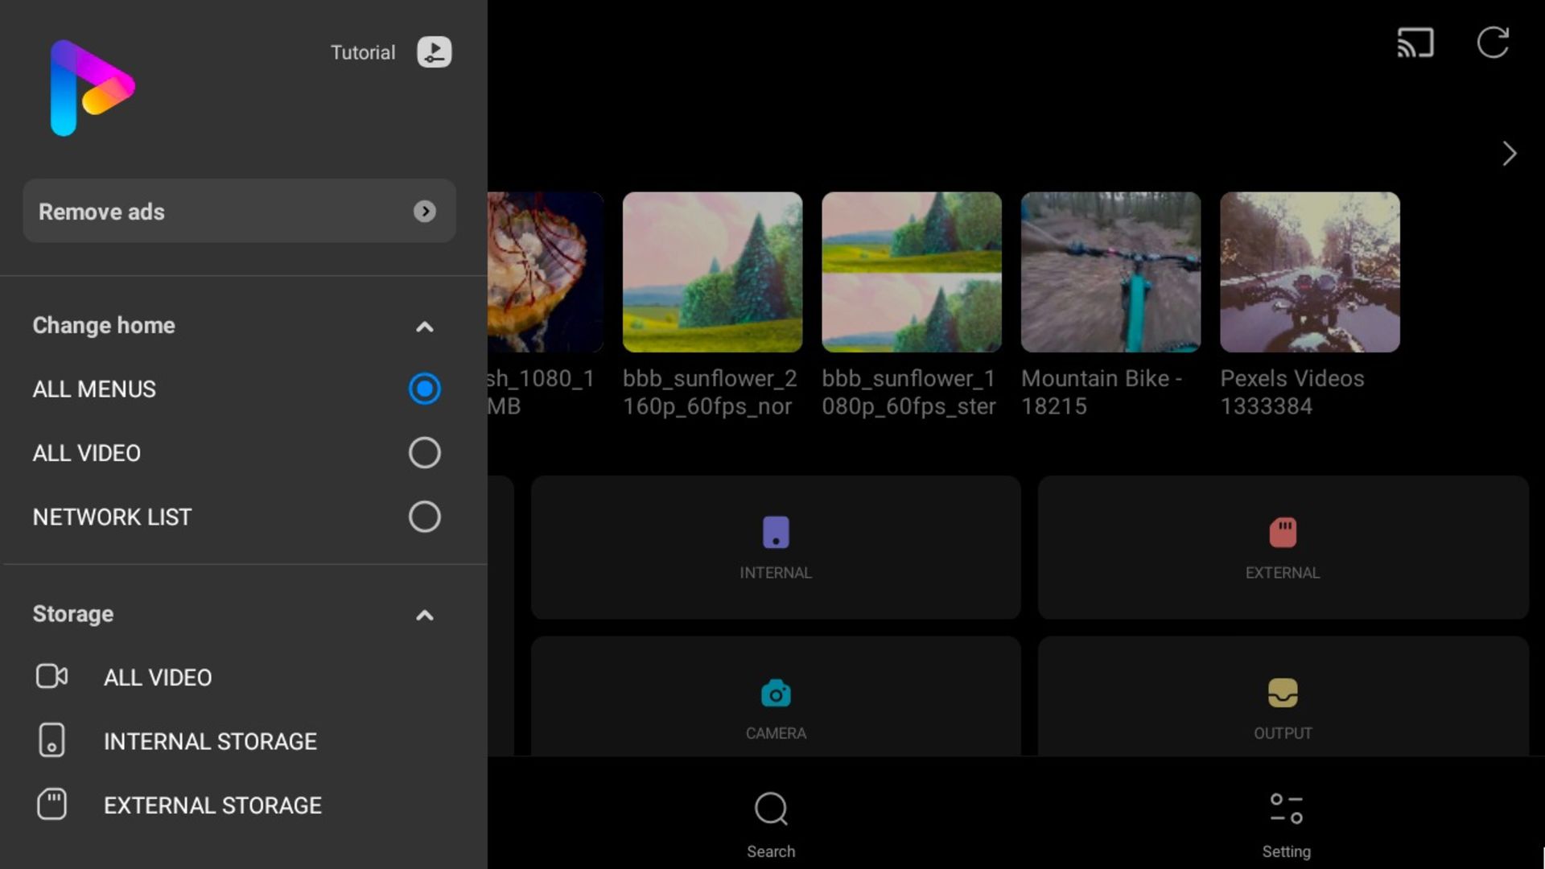Open Internal storage section

pyautogui.click(x=209, y=739)
